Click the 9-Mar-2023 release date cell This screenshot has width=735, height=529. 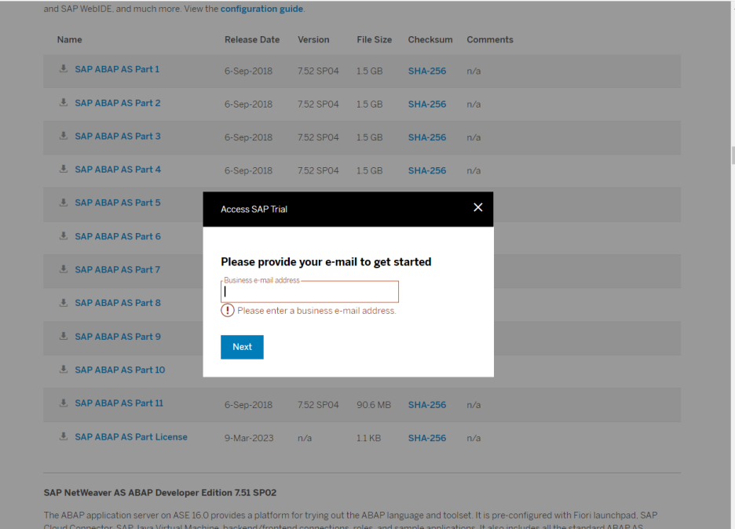(x=249, y=438)
